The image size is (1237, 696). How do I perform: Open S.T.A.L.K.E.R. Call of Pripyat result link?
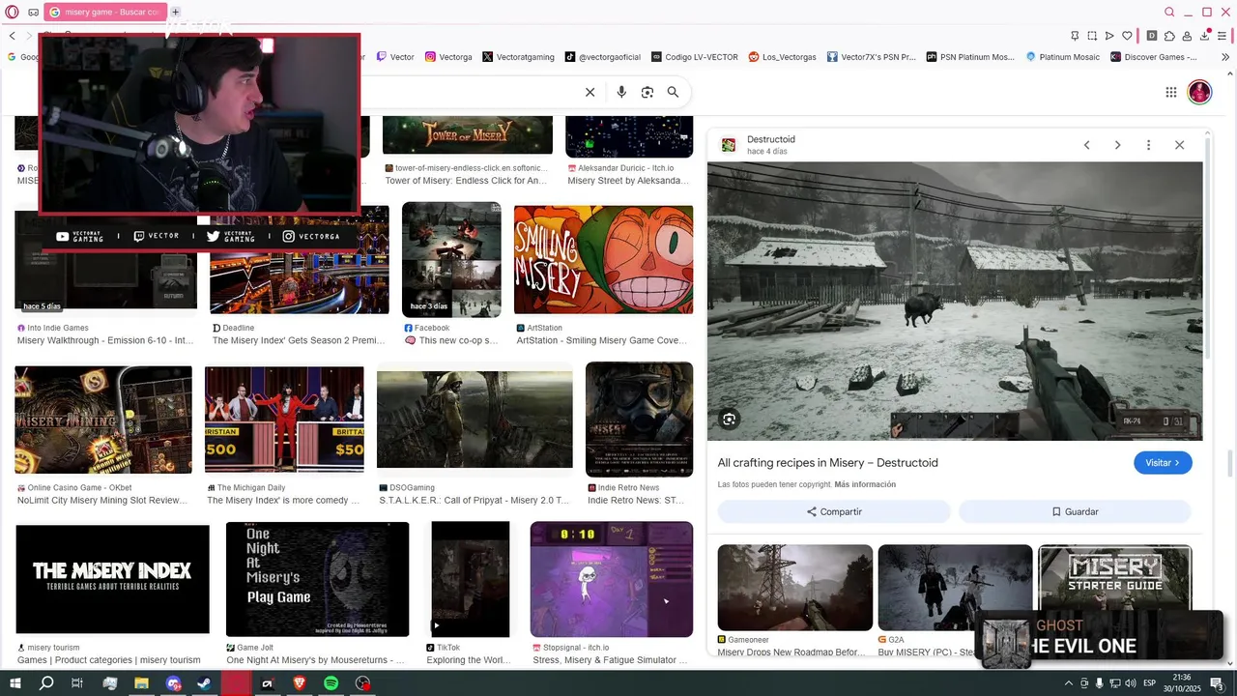[x=474, y=500]
